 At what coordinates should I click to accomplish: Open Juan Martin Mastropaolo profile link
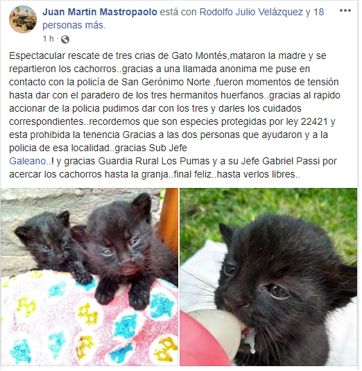pyautogui.click(x=100, y=12)
